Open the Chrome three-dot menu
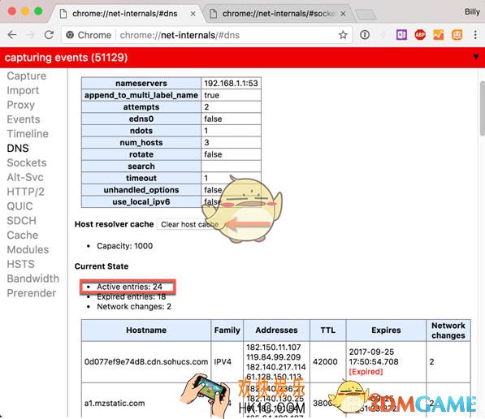This screenshot has height=419, width=485. (475, 35)
